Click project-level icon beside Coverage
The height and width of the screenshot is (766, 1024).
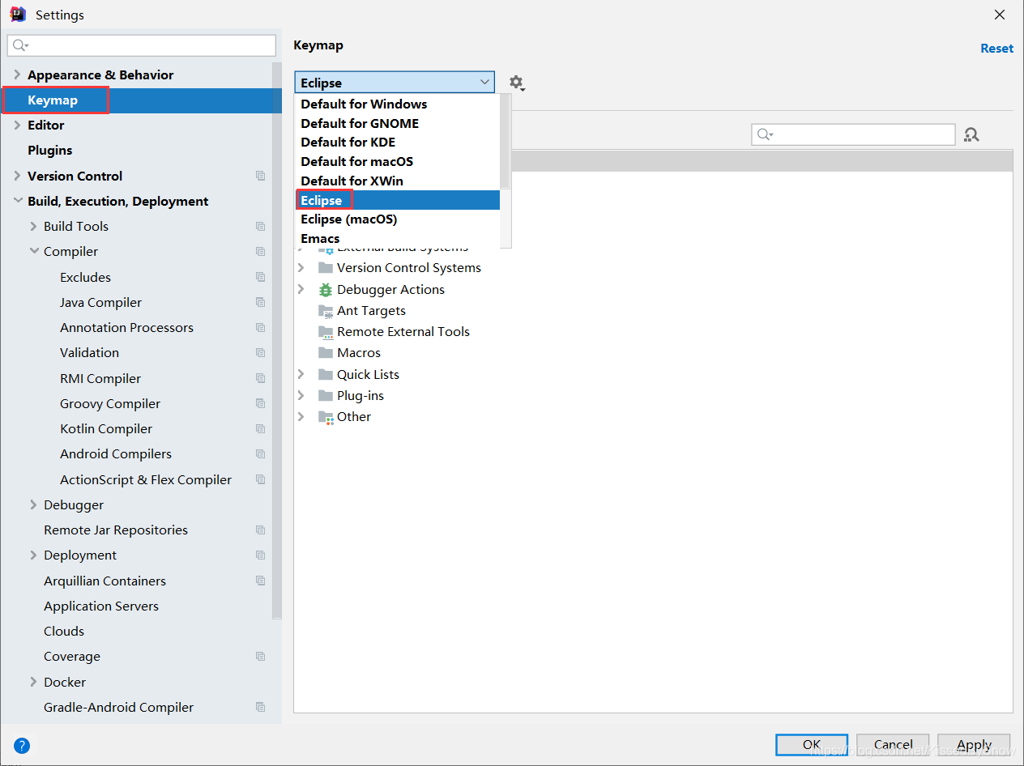tap(261, 656)
